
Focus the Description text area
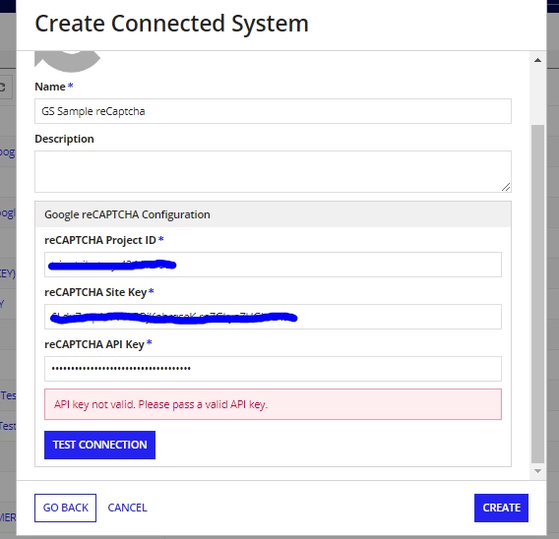[x=273, y=171]
